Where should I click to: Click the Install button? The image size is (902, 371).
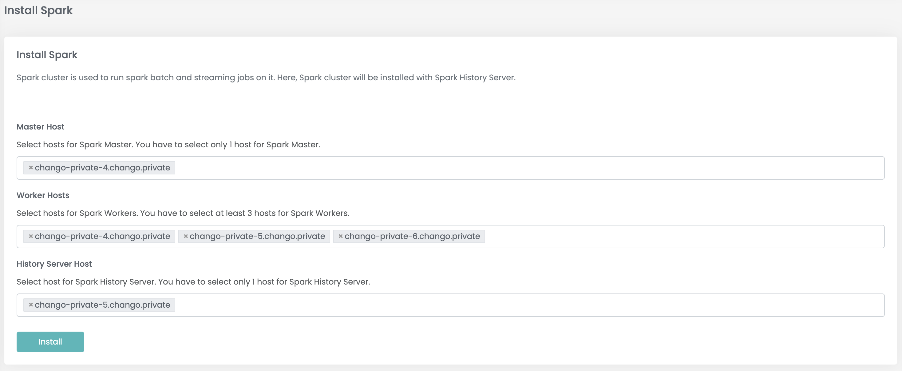coord(50,342)
